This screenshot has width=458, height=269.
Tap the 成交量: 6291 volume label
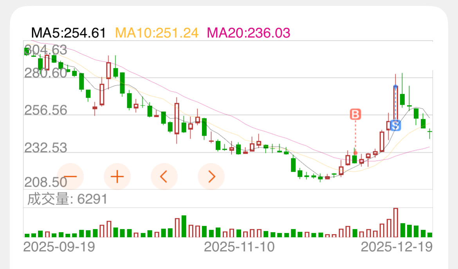pyautogui.click(x=67, y=199)
